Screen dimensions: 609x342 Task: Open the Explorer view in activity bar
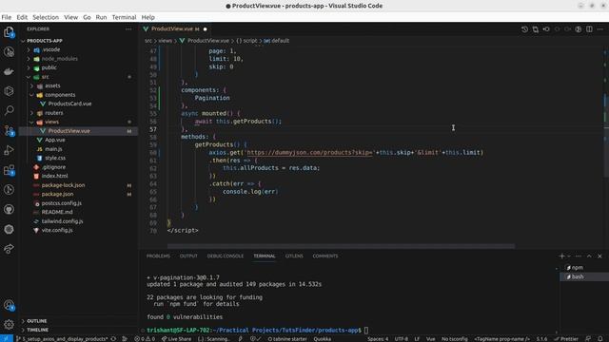[9, 32]
